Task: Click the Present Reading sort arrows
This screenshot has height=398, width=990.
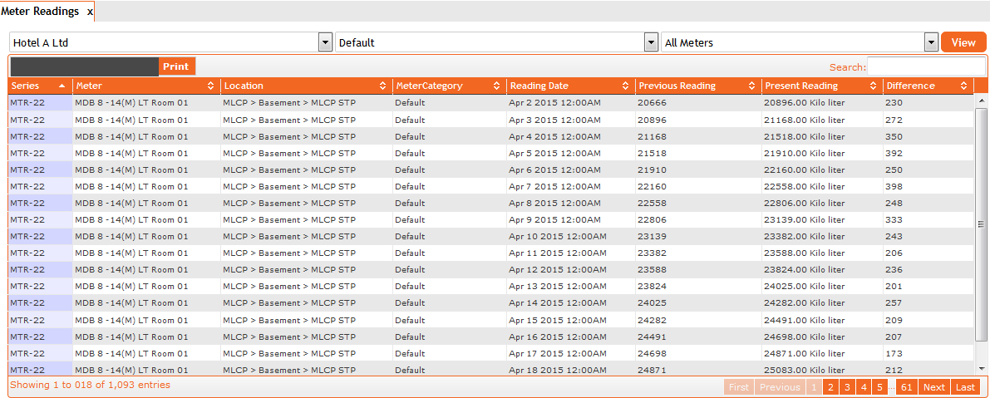Action: [874, 86]
